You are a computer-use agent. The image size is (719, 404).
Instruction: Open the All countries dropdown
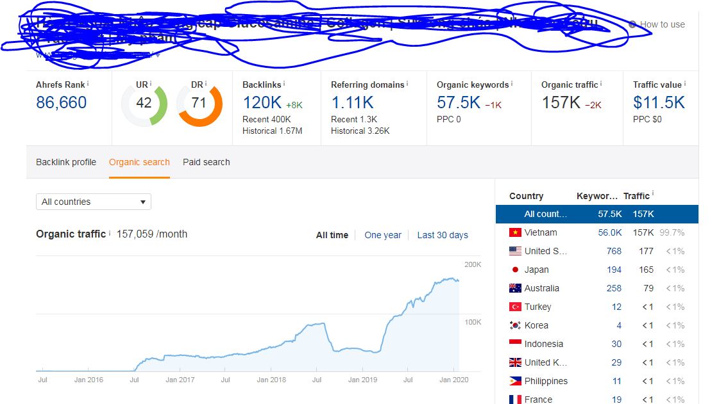(94, 202)
